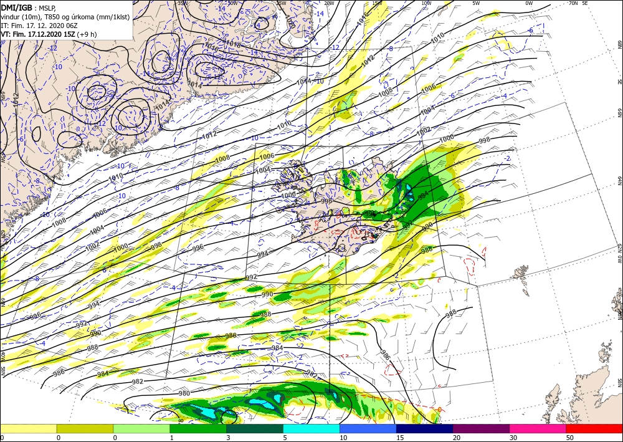Click legend value '20' under the color bar
This screenshot has width=623, height=442.
tap(457, 438)
